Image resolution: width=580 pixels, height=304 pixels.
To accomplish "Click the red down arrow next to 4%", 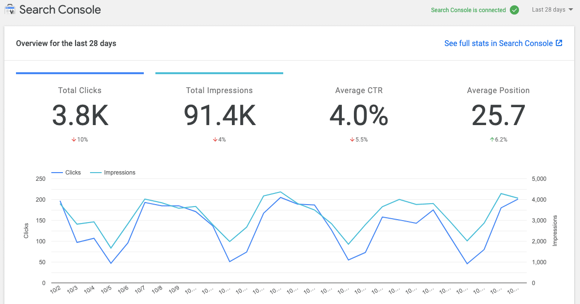I will coord(215,140).
